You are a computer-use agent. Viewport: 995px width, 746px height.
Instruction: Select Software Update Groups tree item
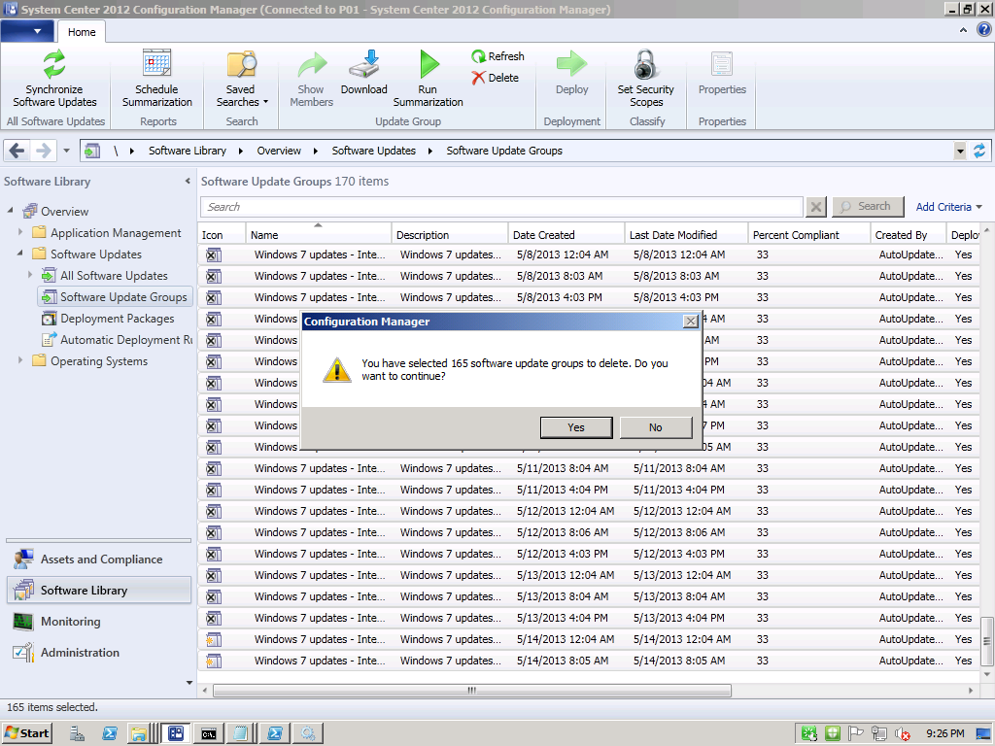(116, 297)
